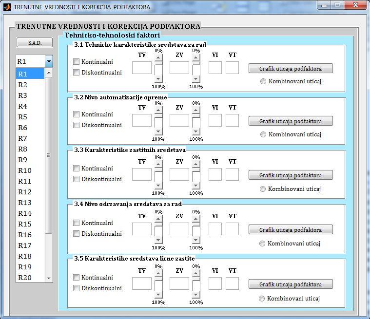The width and height of the screenshot is (370, 319).
Task: Click the TV input field in section 3.2
Action: (x=142, y=120)
